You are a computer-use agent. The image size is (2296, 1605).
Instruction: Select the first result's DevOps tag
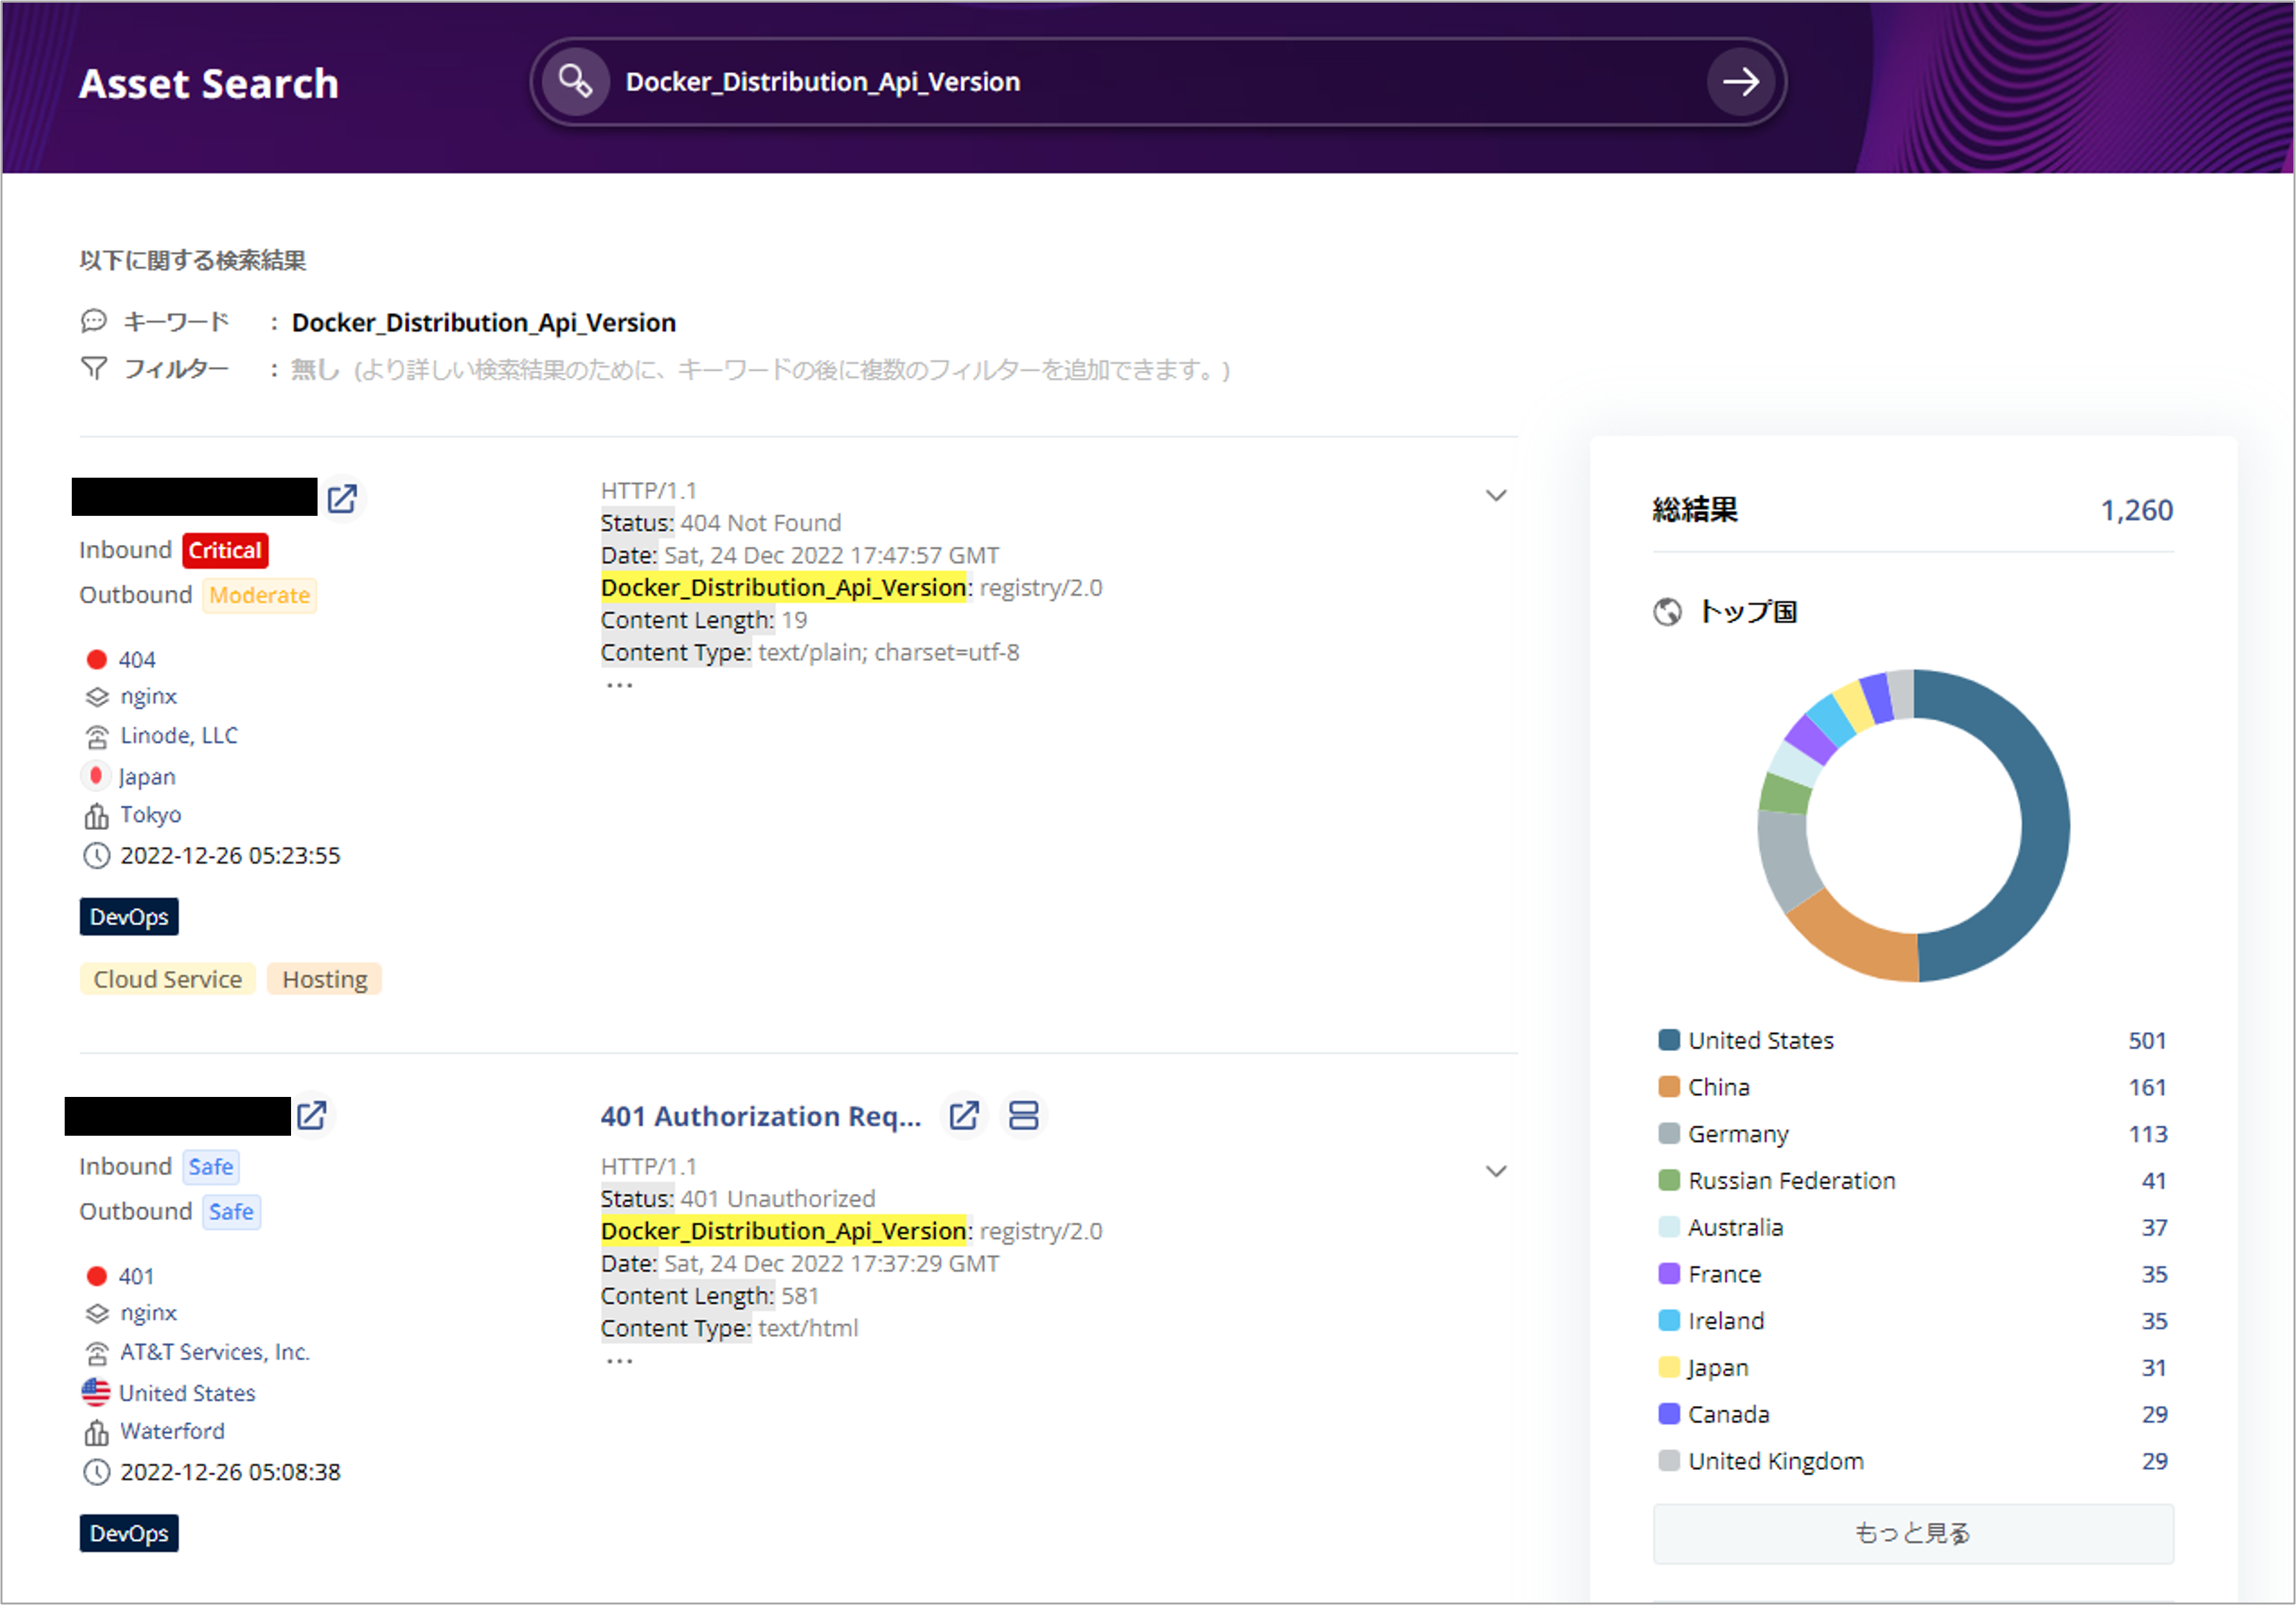pos(129,917)
